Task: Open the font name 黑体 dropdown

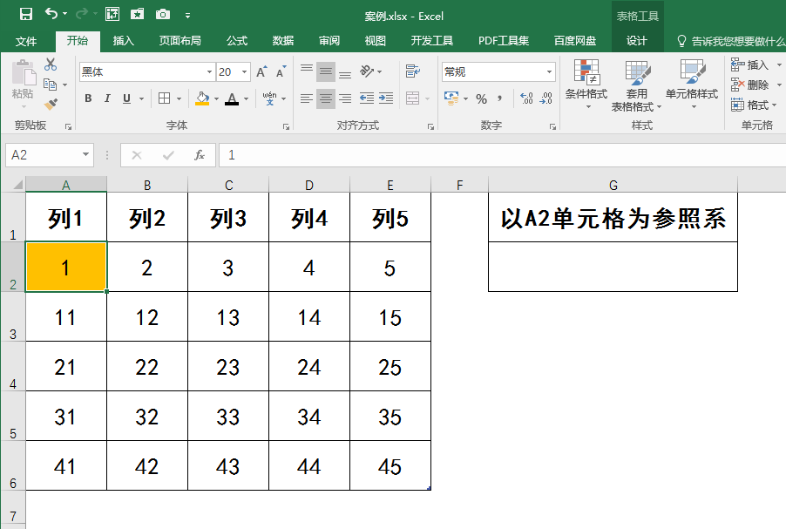Action: (x=209, y=72)
